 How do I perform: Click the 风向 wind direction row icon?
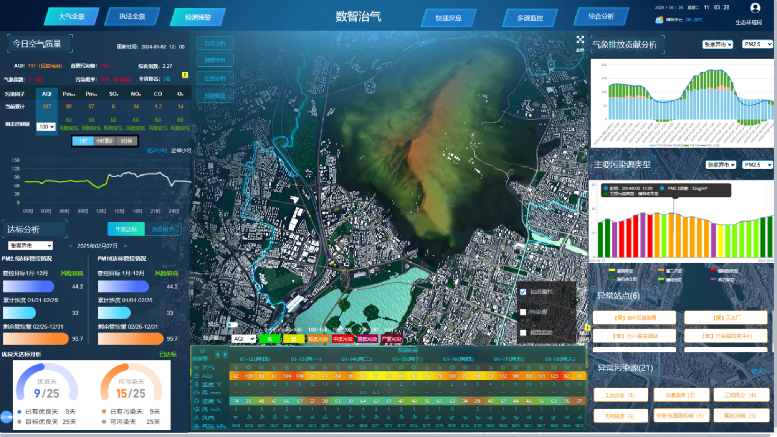[197, 418]
